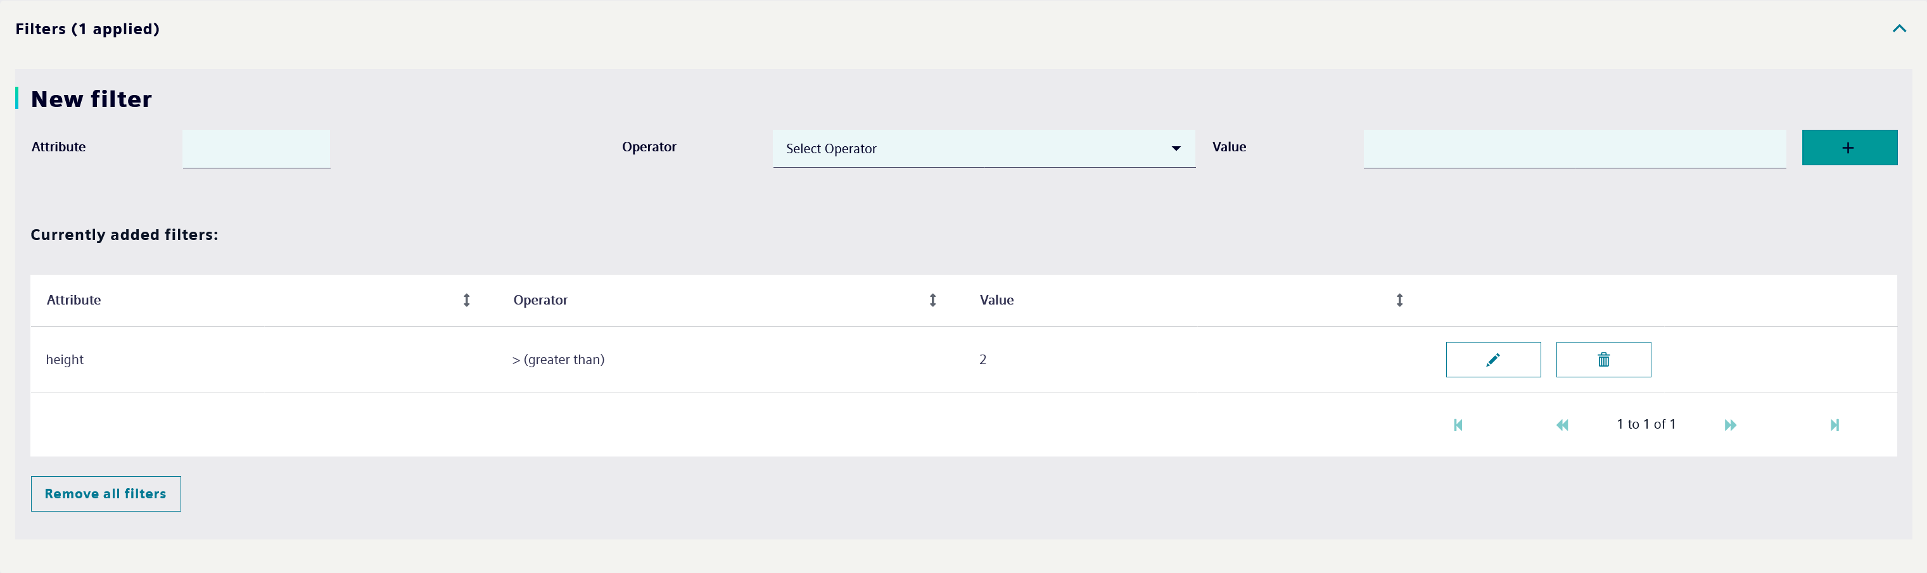The height and width of the screenshot is (573, 1927).
Task: Click the '1 to 1 of 1' pagination text
Action: click(1646, 424)
